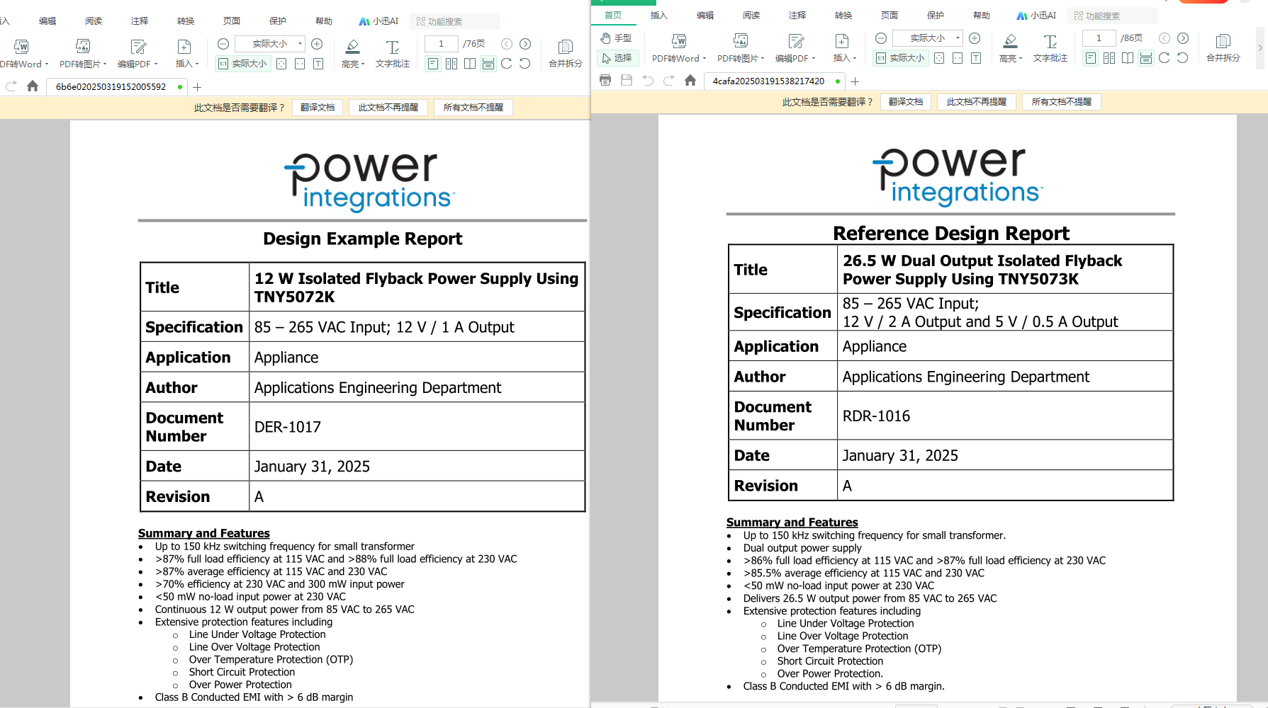The height and width of the screenshot is (708, 1268).
Task: Add a new tab in right window
Action: coord(855,81)
